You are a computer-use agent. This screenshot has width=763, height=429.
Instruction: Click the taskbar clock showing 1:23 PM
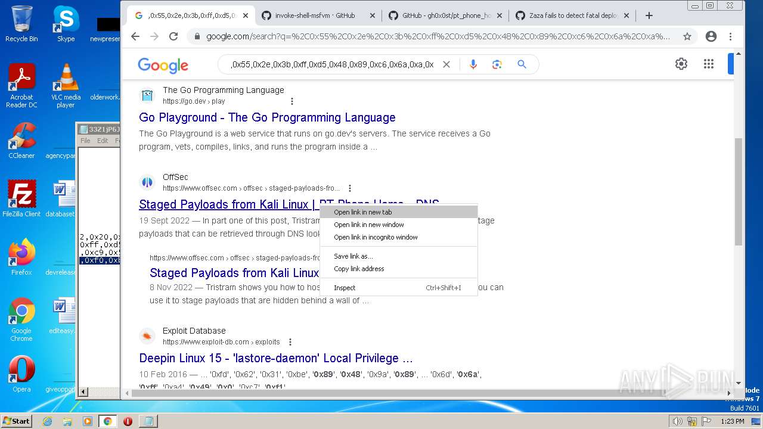(x=732, y=421)
